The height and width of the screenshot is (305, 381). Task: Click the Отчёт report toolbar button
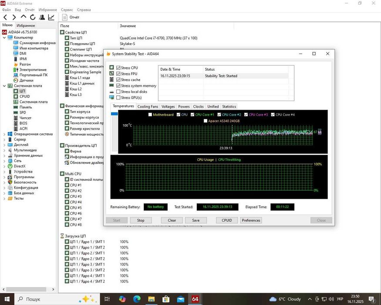(x=71, y=17)
